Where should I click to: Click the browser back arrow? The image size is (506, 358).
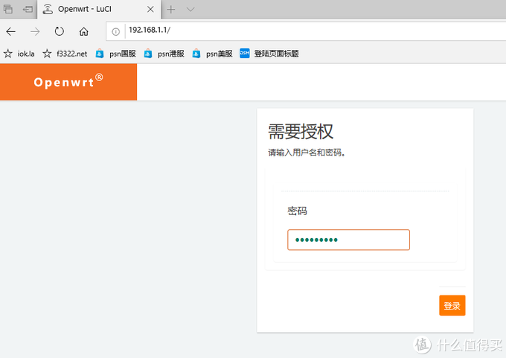click(x=11, y=32)
